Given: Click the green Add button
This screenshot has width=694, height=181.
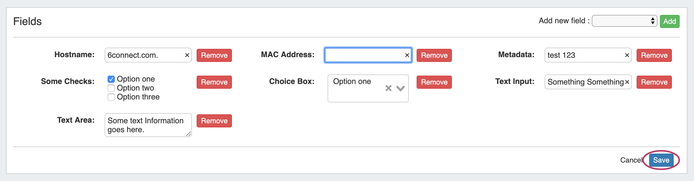Looking at the screenshot, I should [x=669, y=21].
